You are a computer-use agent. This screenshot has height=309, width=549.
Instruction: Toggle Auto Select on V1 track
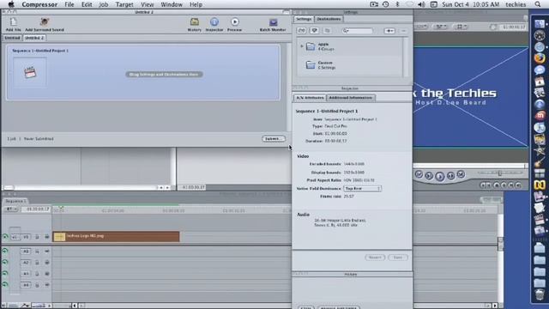47,237
